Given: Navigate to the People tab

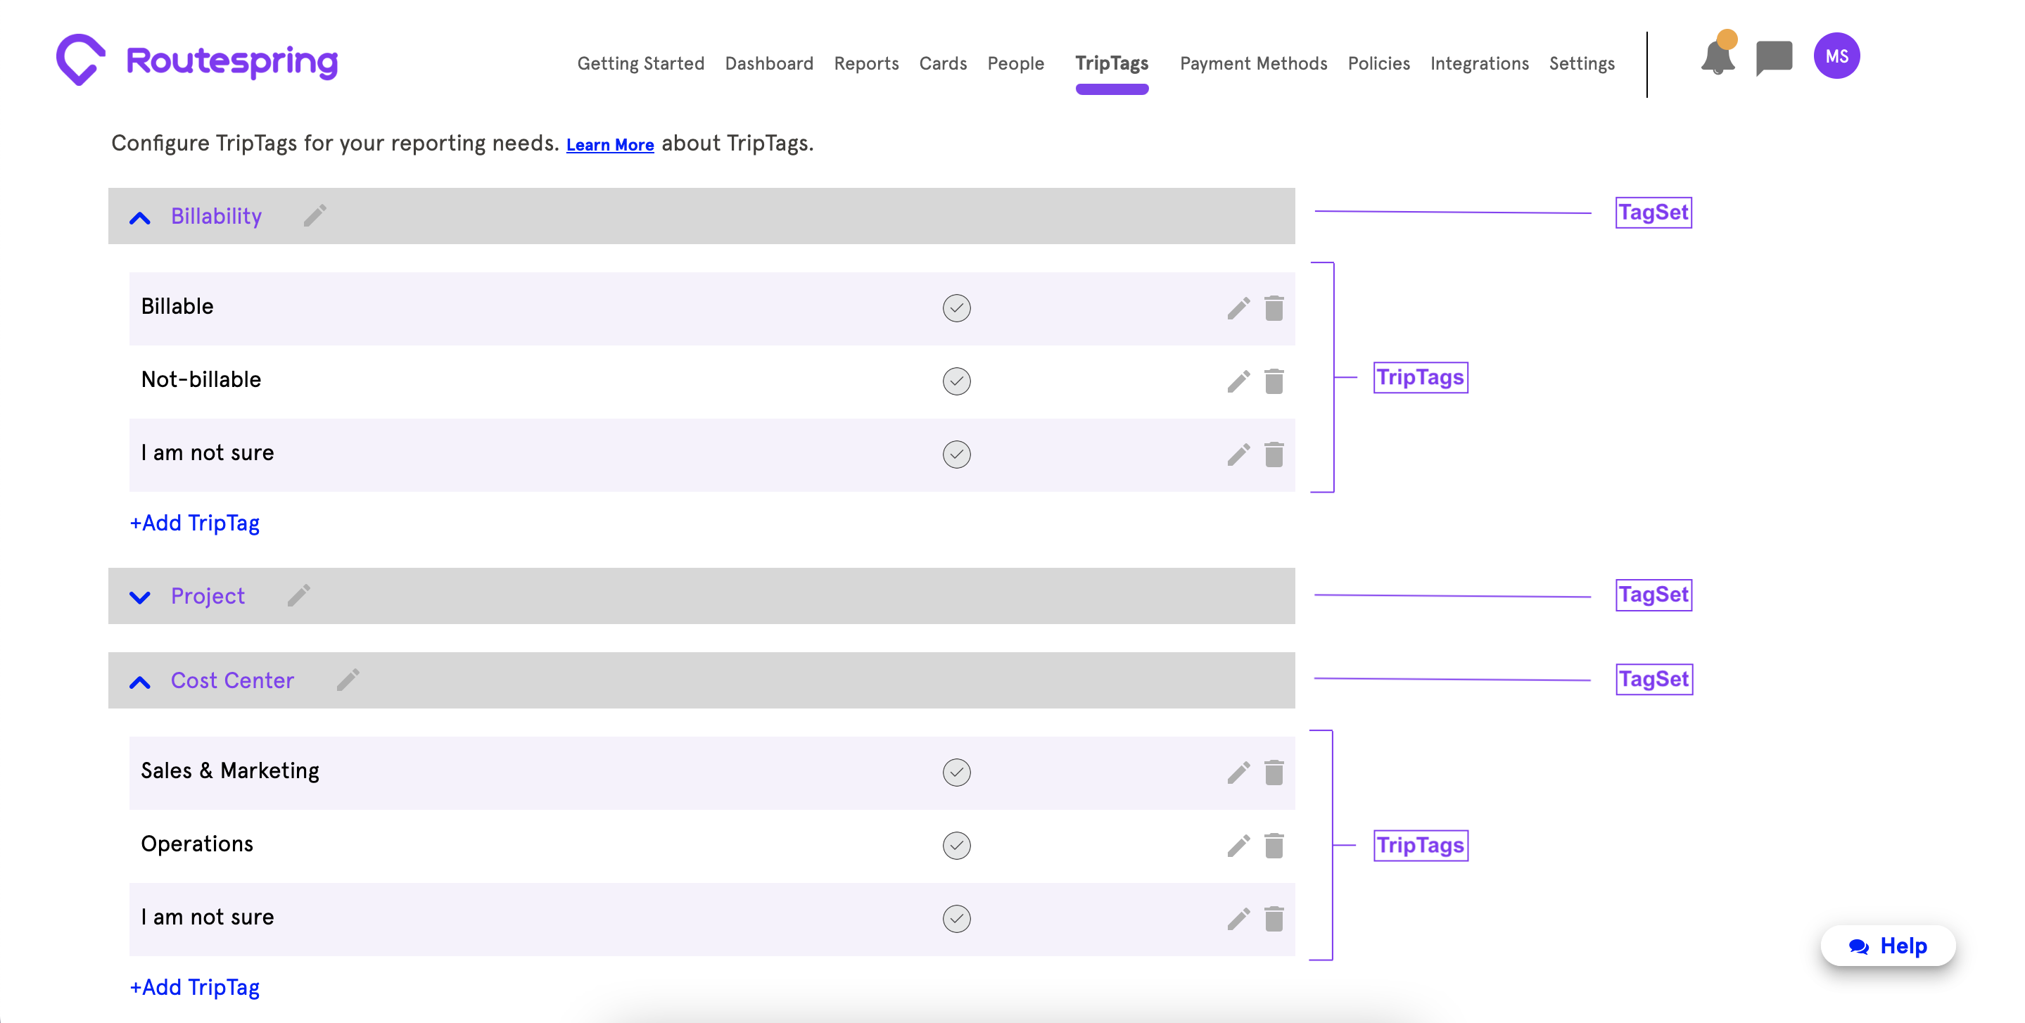Looking at the screenshot, I should 1015,63.
